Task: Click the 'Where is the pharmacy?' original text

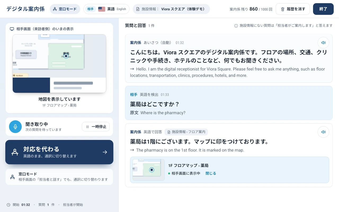Action: pos(163,113)
